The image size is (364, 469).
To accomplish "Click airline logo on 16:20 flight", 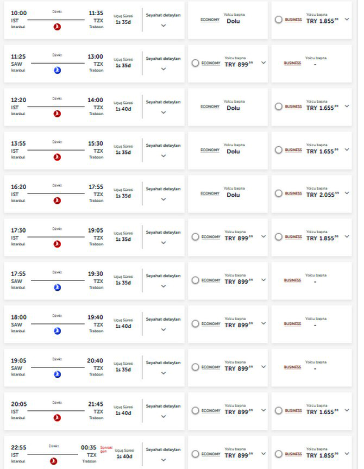I will pyautogui.click(x=58, y=201).
